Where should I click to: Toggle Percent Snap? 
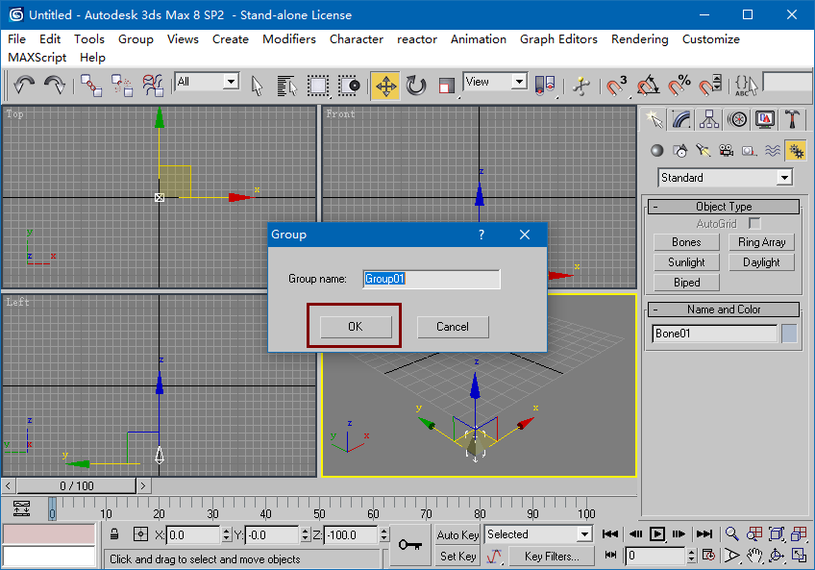(679, 86)
